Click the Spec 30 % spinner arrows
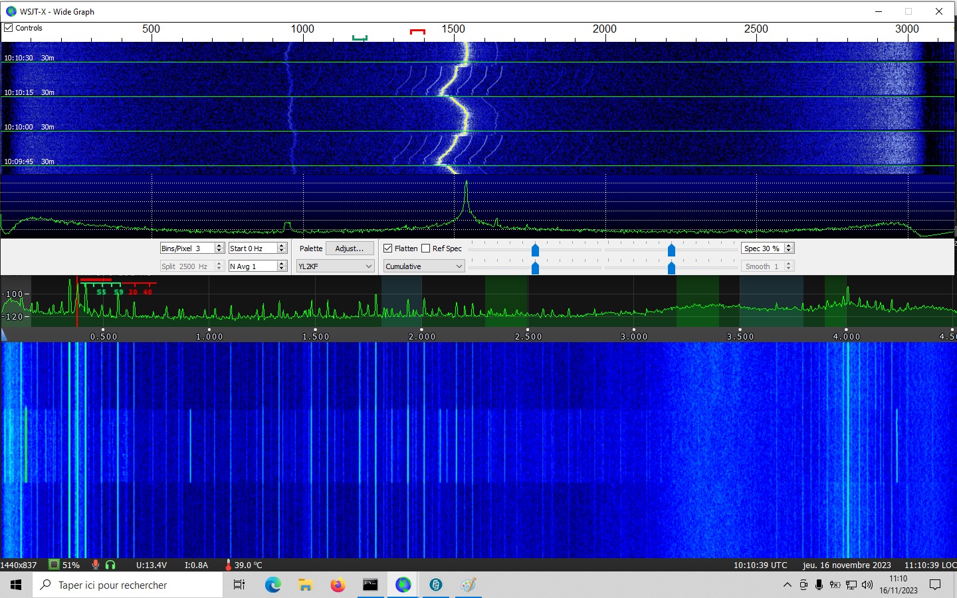 (x=789, y=248)
